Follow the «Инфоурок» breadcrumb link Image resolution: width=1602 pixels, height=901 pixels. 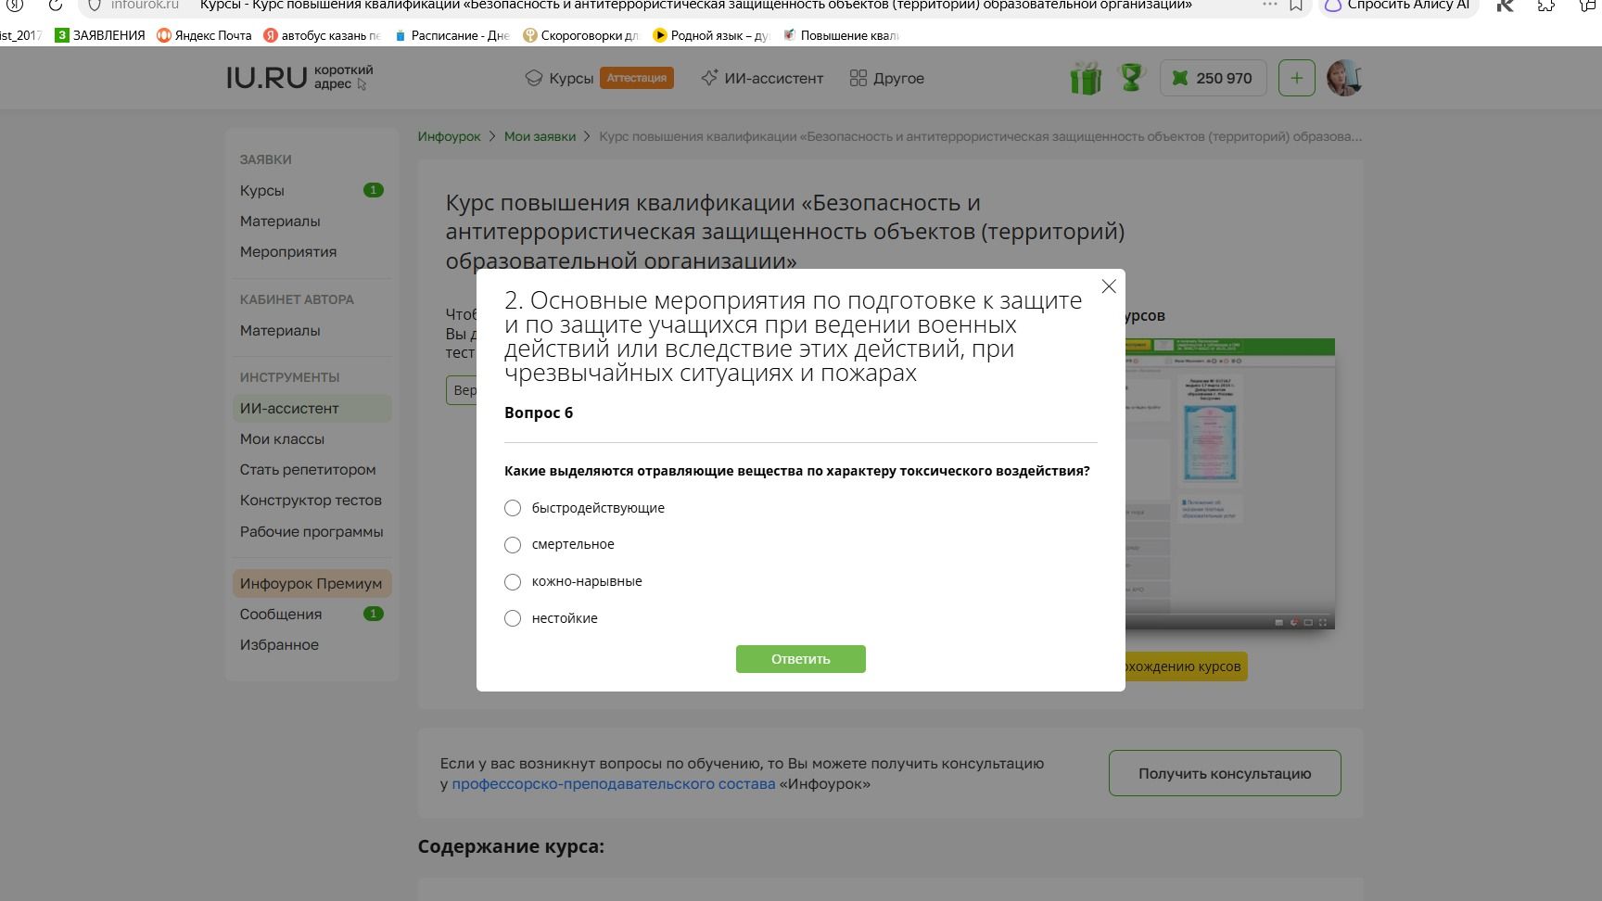coord(449,136)
